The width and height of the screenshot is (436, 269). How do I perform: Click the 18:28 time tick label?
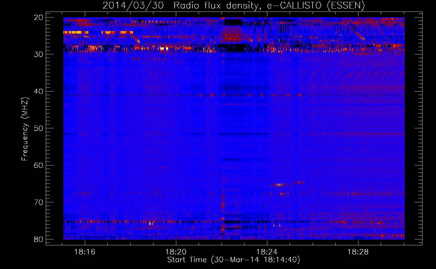pyautogui.click(x=358, y=252)
